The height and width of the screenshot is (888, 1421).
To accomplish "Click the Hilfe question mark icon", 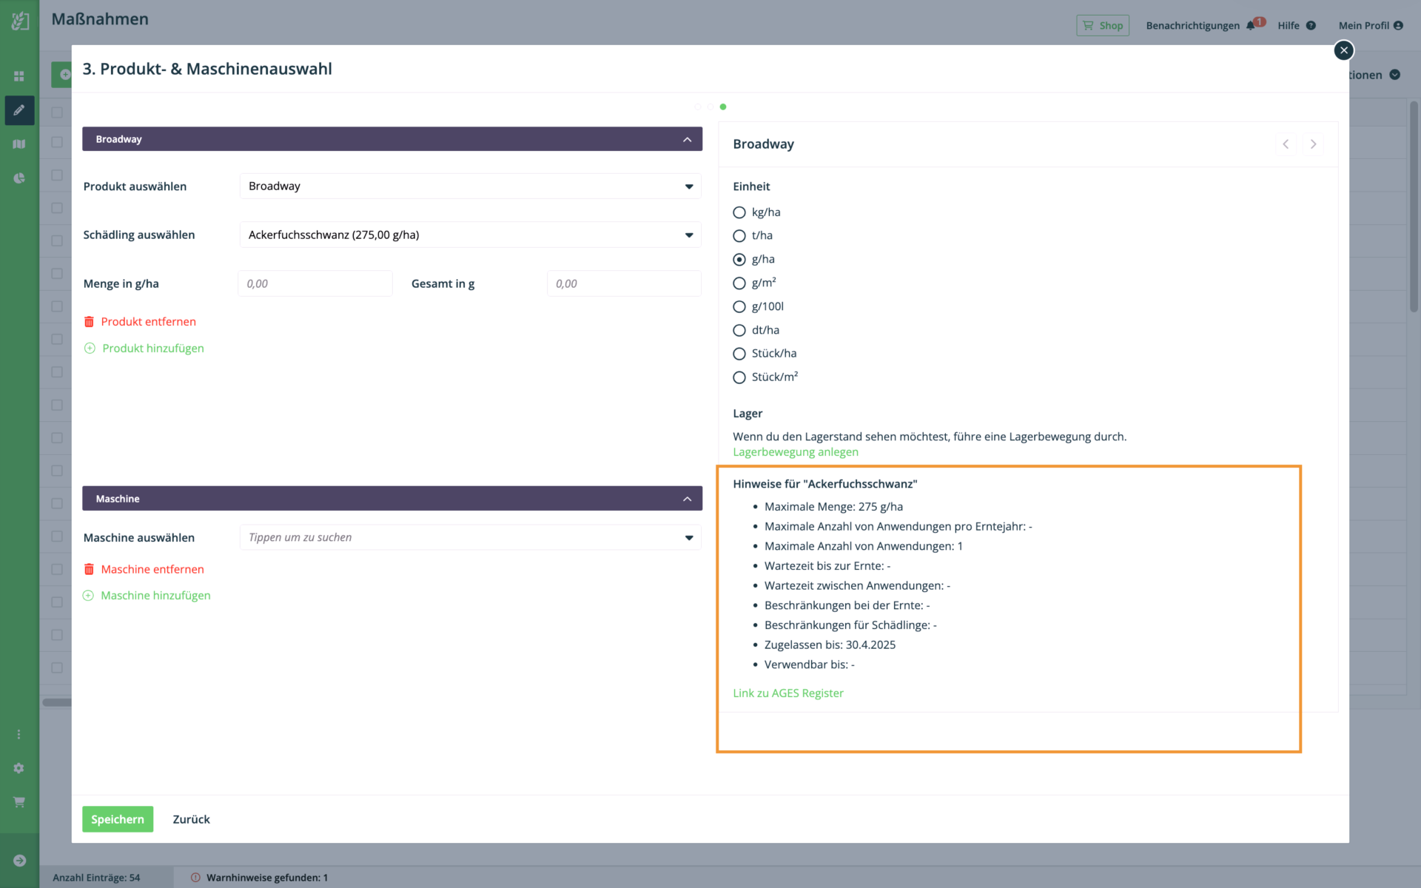I will pyautogui.click(x=1311, y=25).
